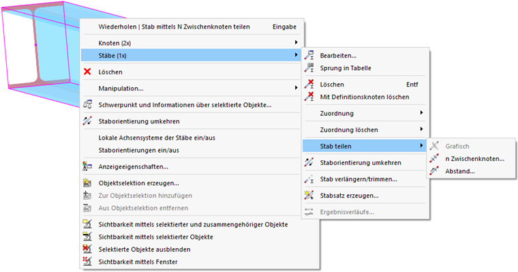518x272 pixels.
Task: Click the Löschen Entf icon in submenu
Action: (309, 85)
